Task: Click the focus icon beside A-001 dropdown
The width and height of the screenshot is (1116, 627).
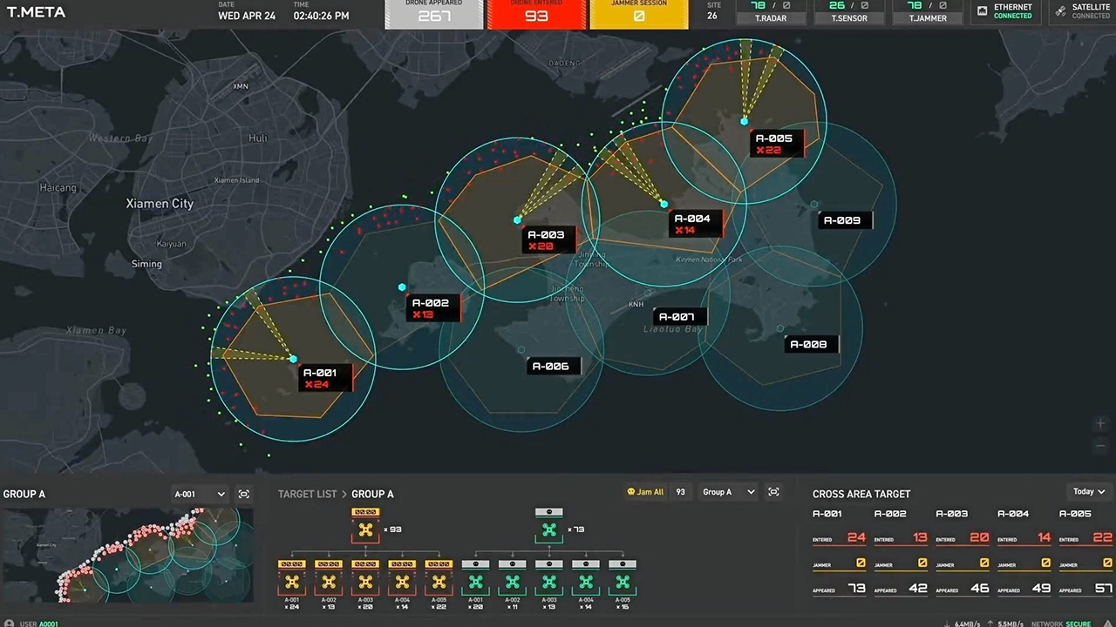Action: click(x=244, y=494)
